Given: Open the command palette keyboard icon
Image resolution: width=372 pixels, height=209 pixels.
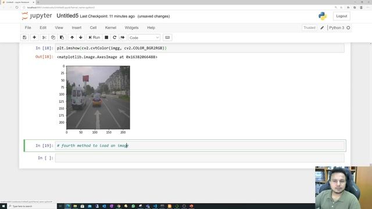Looking at the screenshot, I should (x=167, y=37).
